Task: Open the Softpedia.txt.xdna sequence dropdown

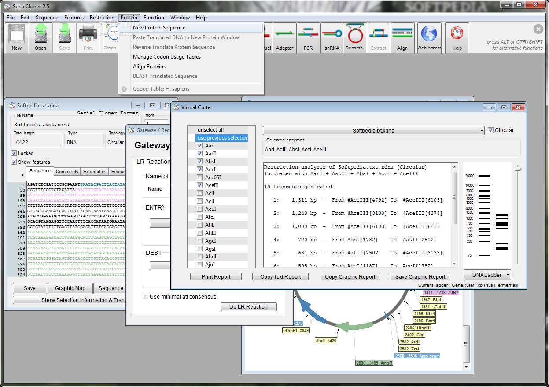Action: tap(373, 131)
